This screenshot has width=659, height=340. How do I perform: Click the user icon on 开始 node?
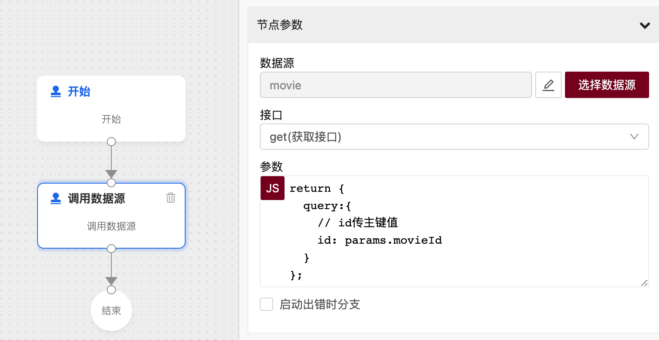[x=56, y=91]
